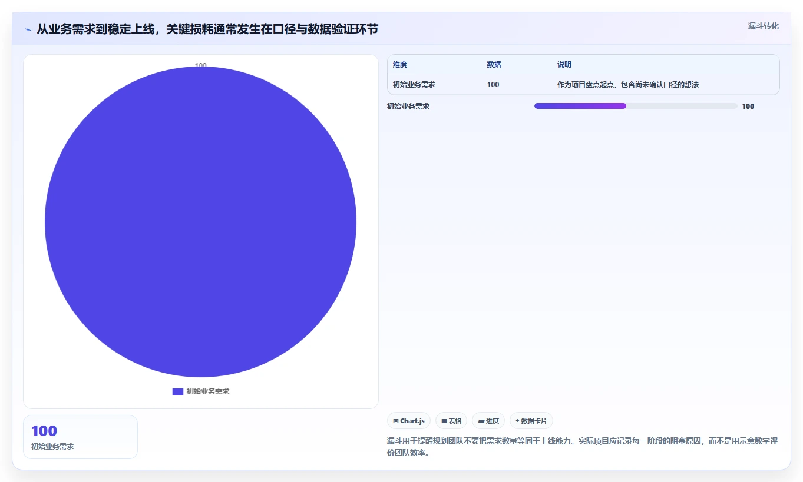Click the icon before the slide title
Image resolution: width=803 pixels, height=482 pixels.
[x=28, y=29]
